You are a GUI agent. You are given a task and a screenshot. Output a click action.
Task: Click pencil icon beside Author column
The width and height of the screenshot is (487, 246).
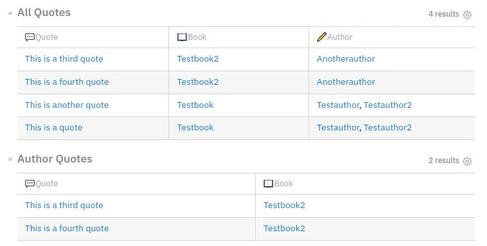point(321,37)
